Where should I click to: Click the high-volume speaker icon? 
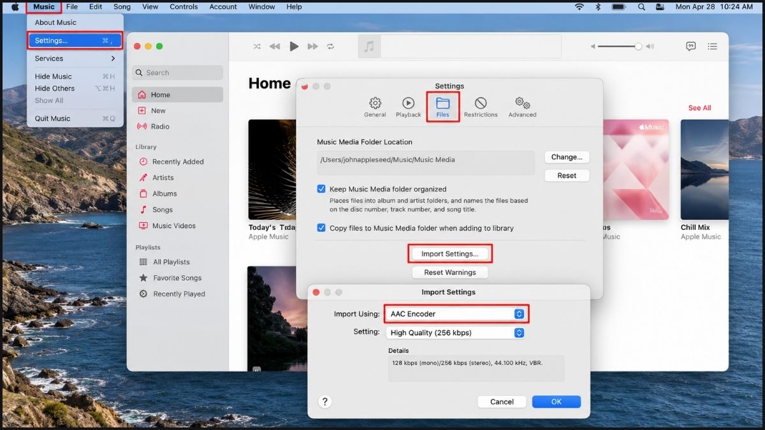click(650, 47)
